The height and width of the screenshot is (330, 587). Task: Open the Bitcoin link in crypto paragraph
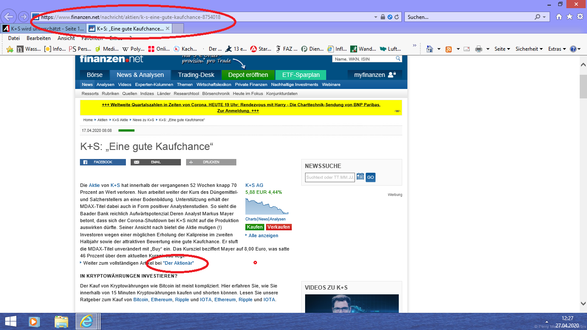coord(141,299)
